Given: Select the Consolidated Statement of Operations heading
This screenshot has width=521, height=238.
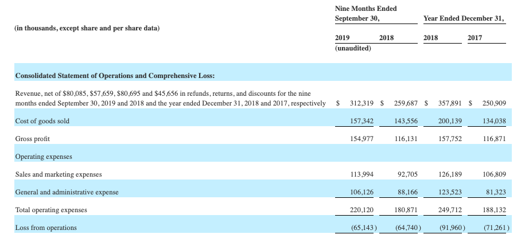Looking at the screenshot, I should (115, 76).
